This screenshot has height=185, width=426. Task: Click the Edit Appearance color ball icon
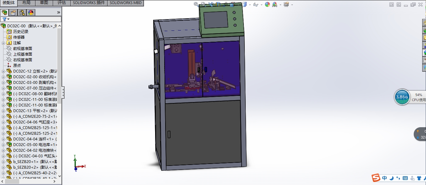267,4
